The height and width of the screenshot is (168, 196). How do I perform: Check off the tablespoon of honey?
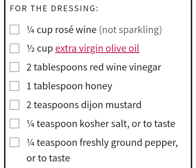[14, 86]
